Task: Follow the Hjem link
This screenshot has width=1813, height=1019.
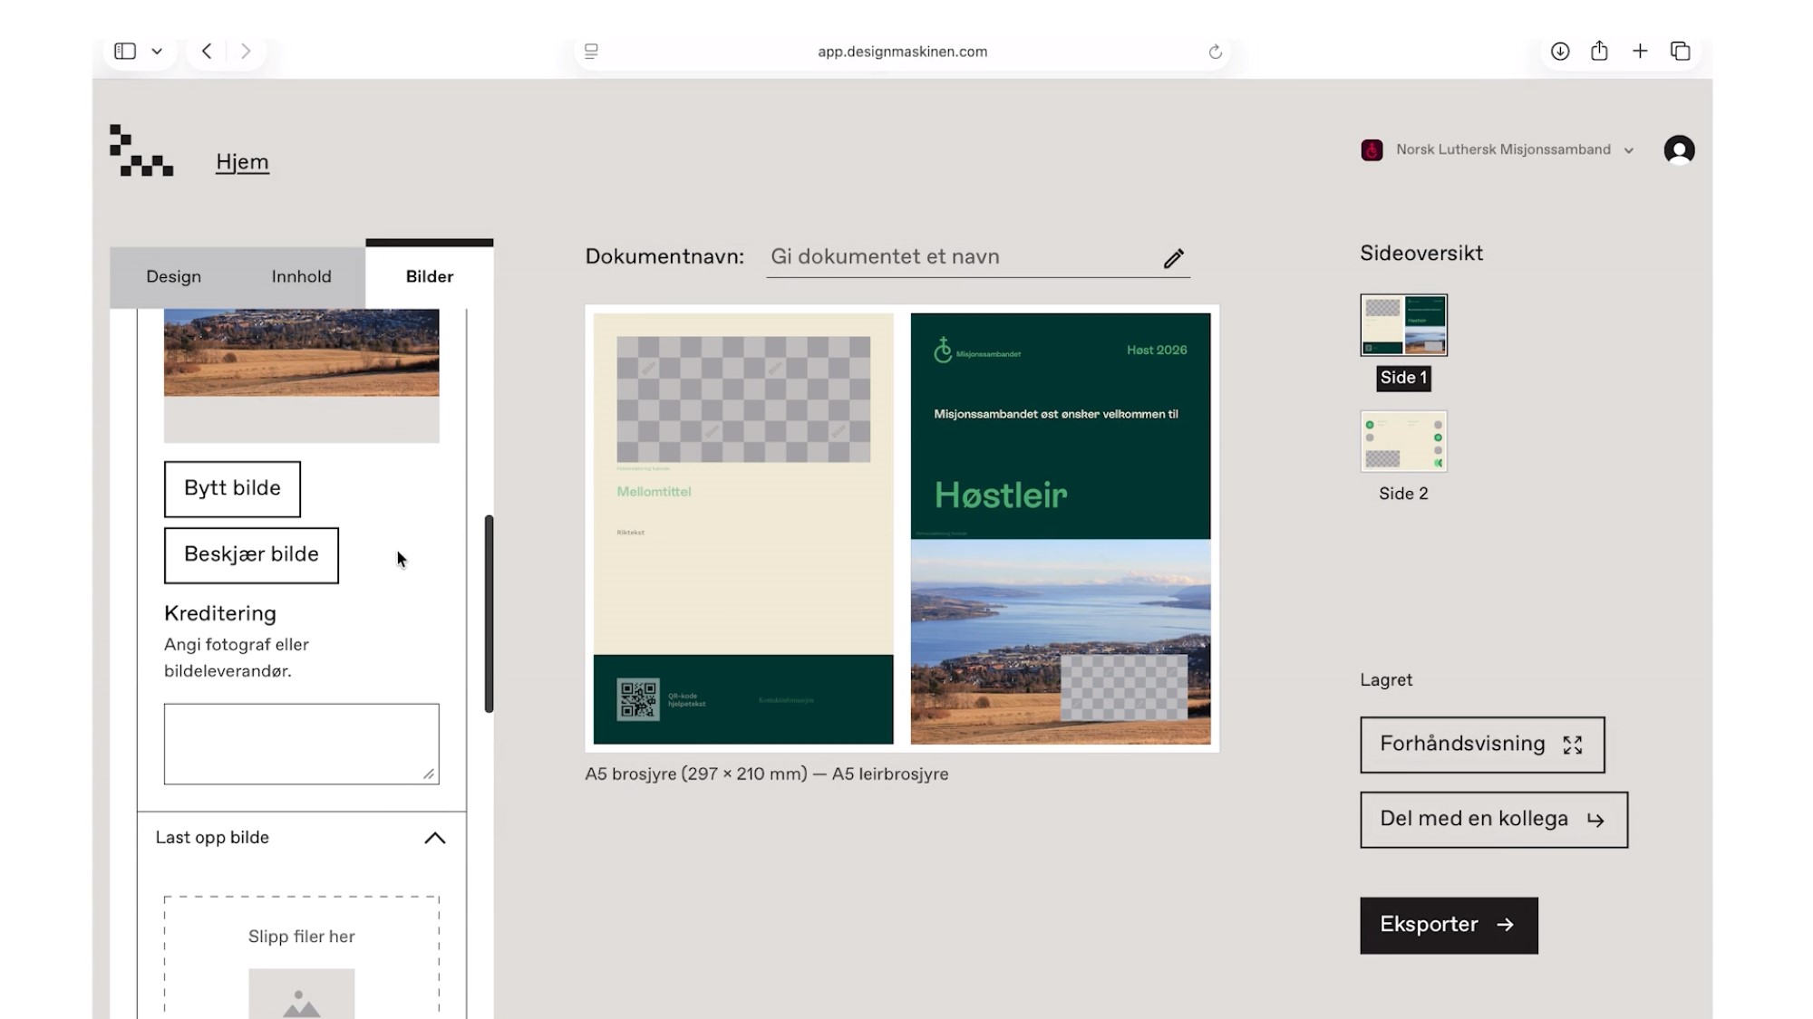Action: 242,162
